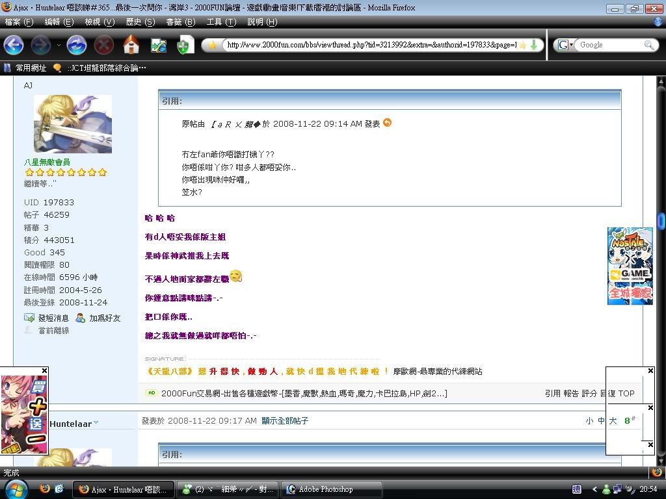Close the bottom-left floating anime ad
This screenshot has width=666, height=499.
click(44, 371)
